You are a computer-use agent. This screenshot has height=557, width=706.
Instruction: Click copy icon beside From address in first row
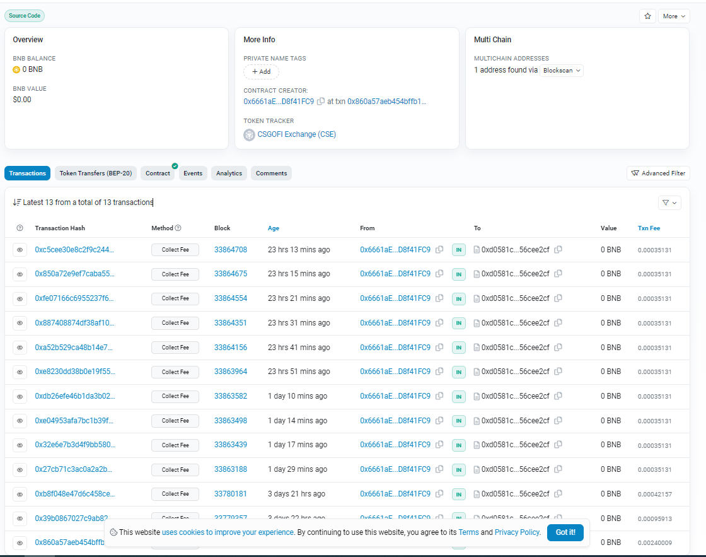pos(439,250)
